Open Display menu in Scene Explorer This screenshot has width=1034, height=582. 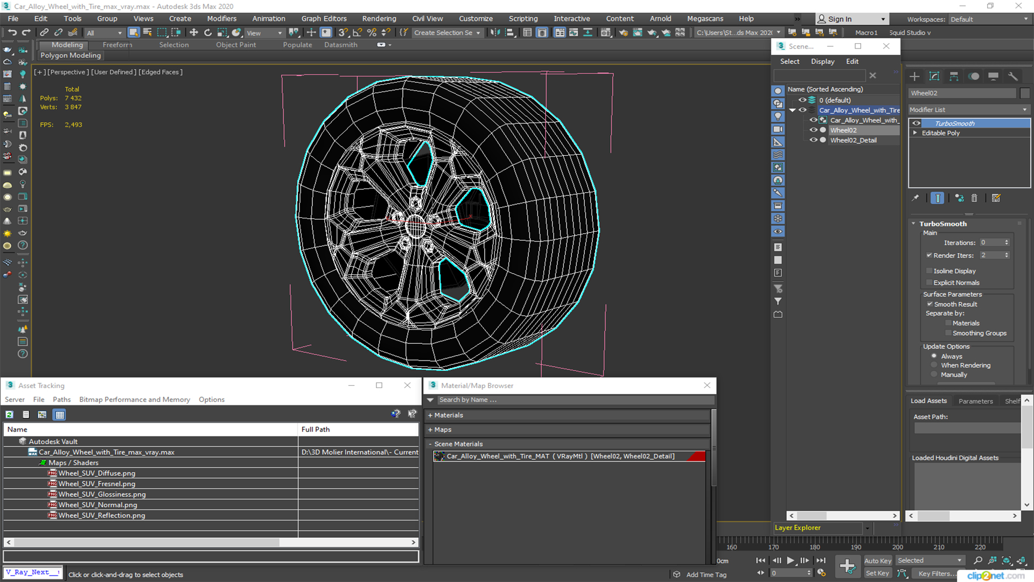(x=822, y=61)
